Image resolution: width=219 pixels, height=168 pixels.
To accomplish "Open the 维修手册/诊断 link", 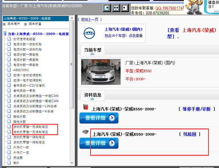I will click(x=197, y=109).
